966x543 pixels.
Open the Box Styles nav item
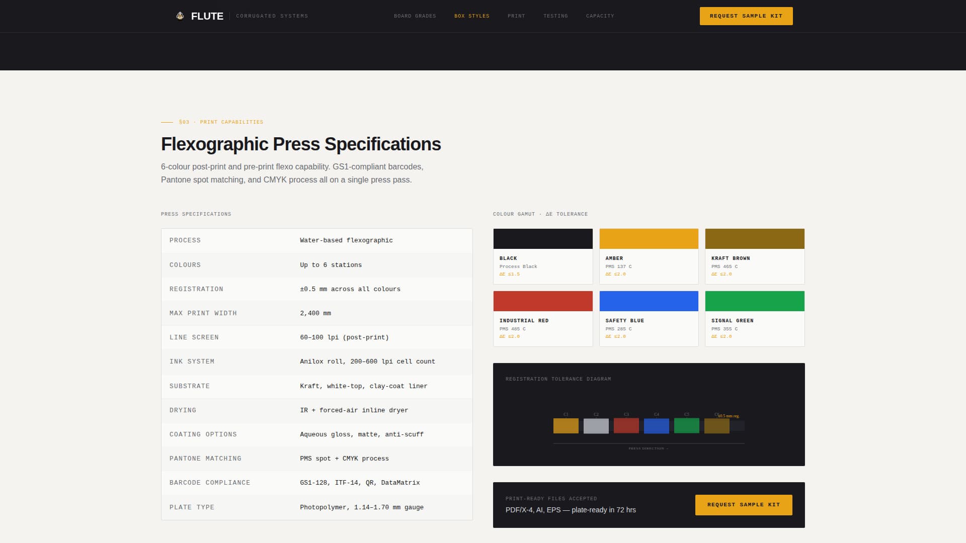[x=472, y=16]
